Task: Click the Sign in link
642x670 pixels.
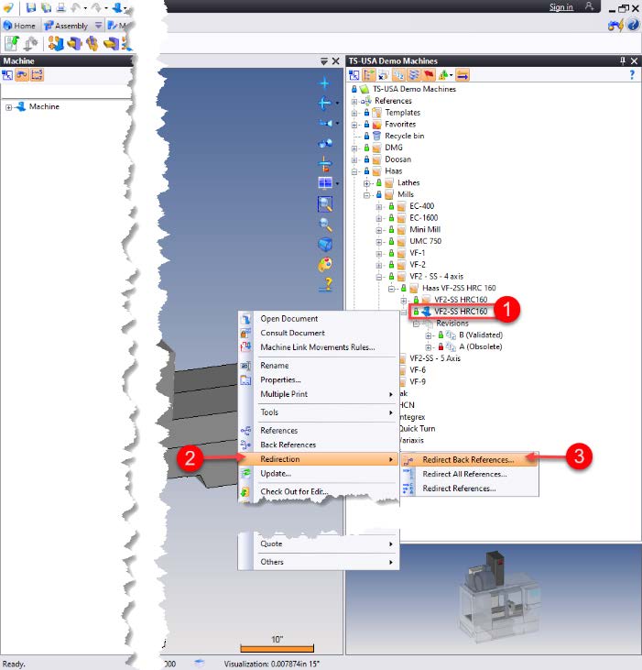Action: [560, 6]
